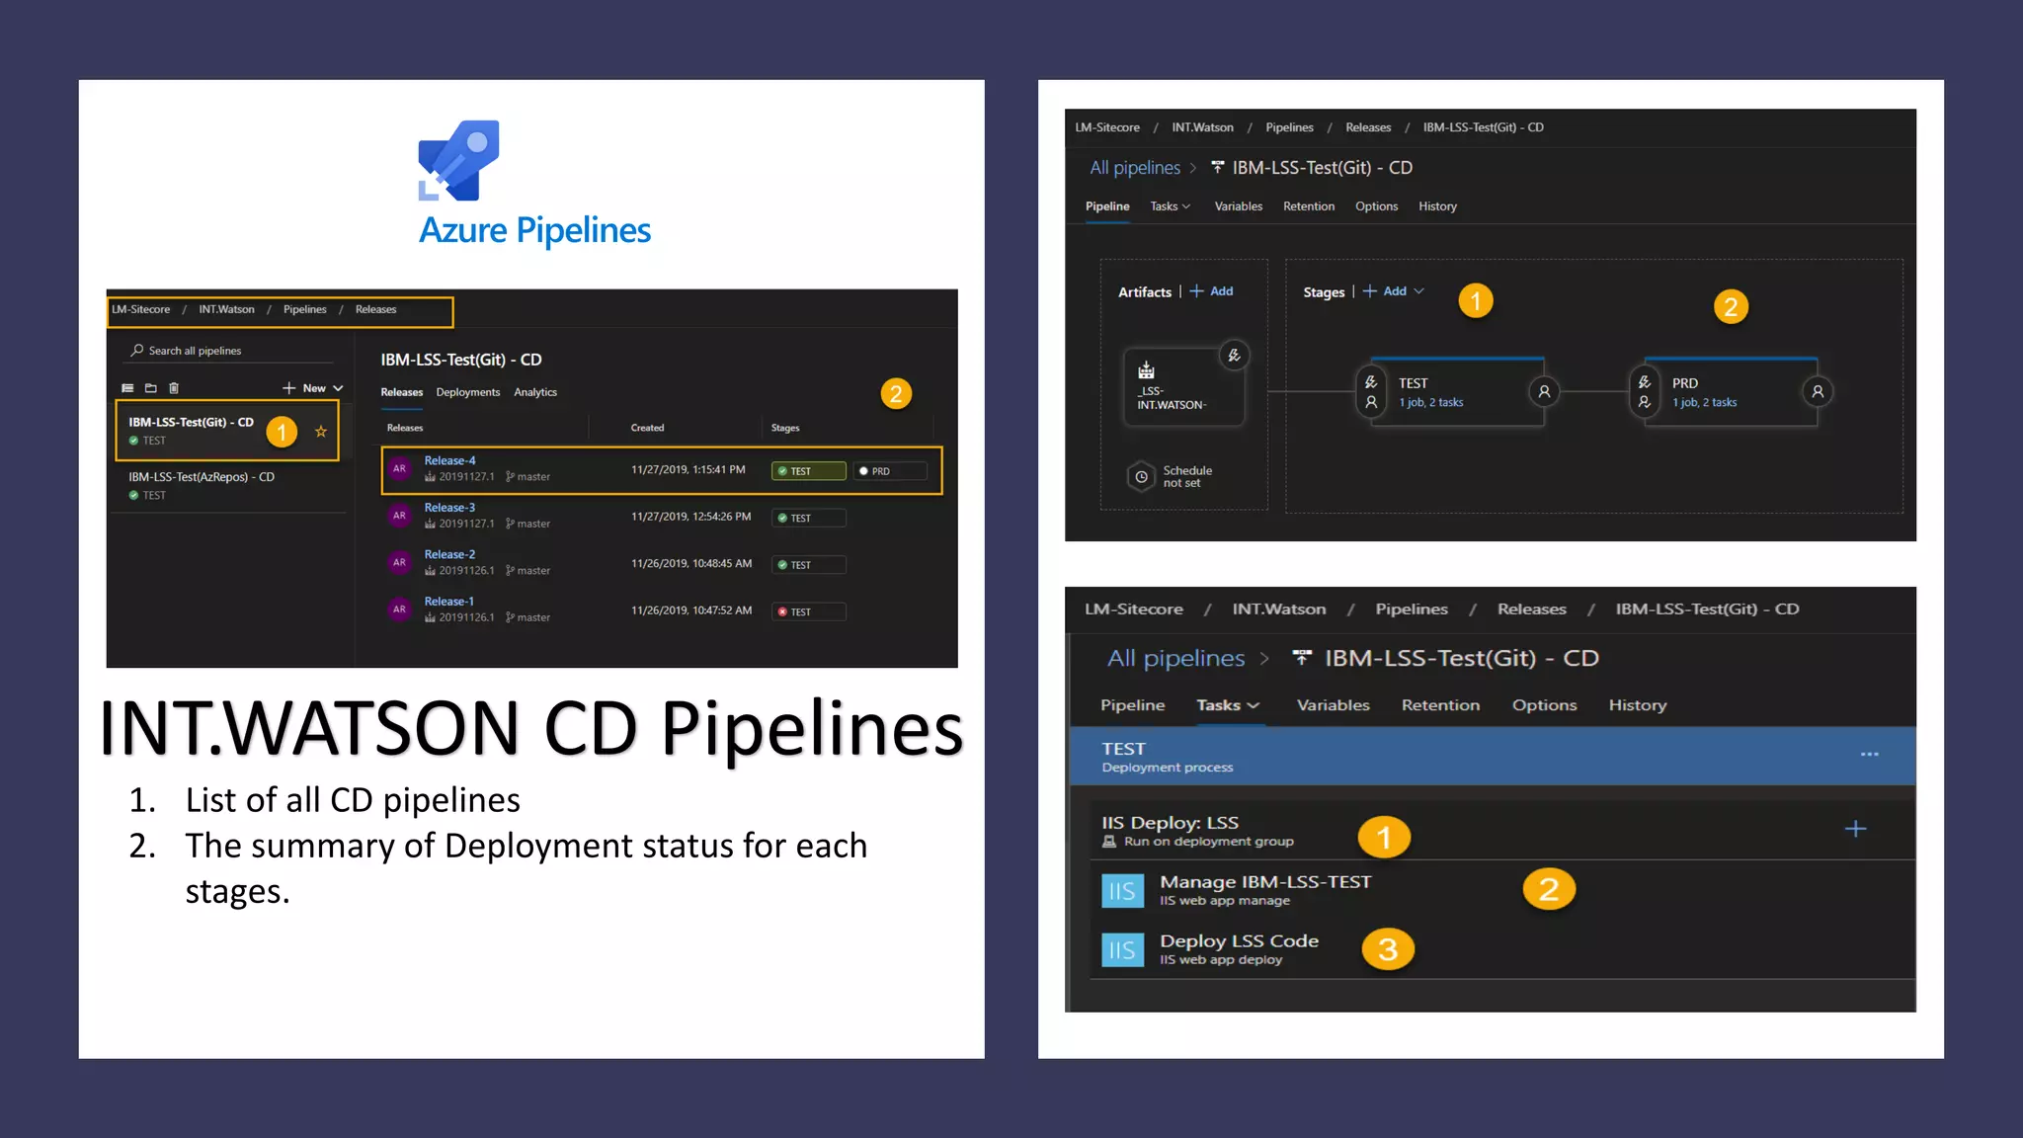Open the Tasks dropdown in the Pipeline tab view
This screenshot has height=1138, width=2023.
pyautogui.click(x=1171, y=206)
